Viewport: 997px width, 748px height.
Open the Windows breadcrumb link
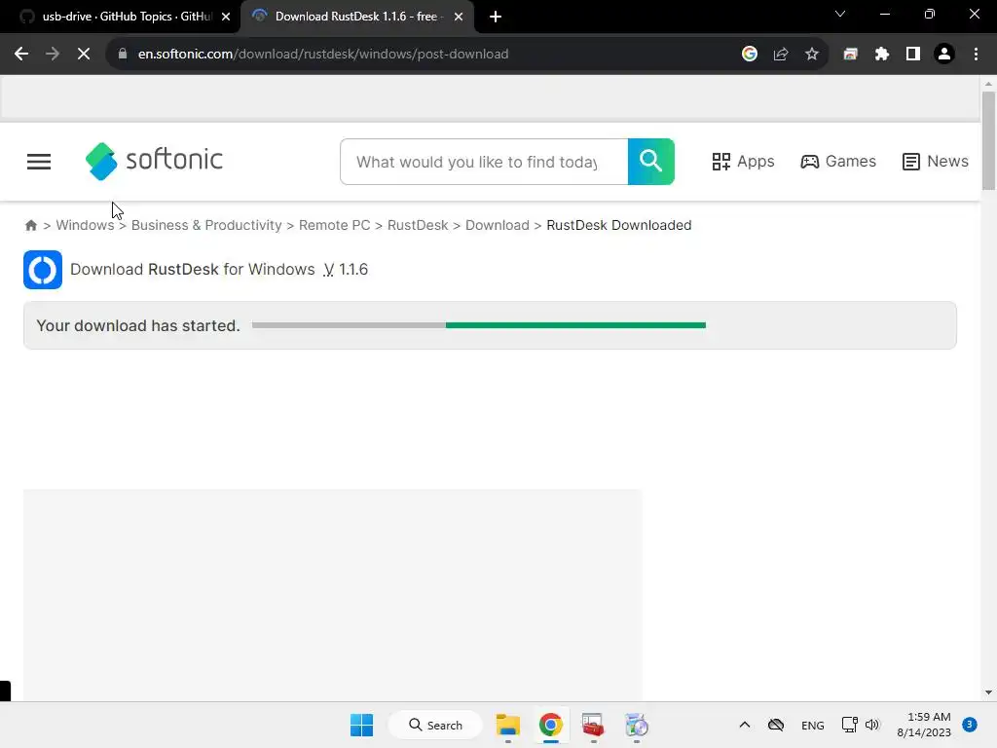pyautogui.click(x=86, y=225)
